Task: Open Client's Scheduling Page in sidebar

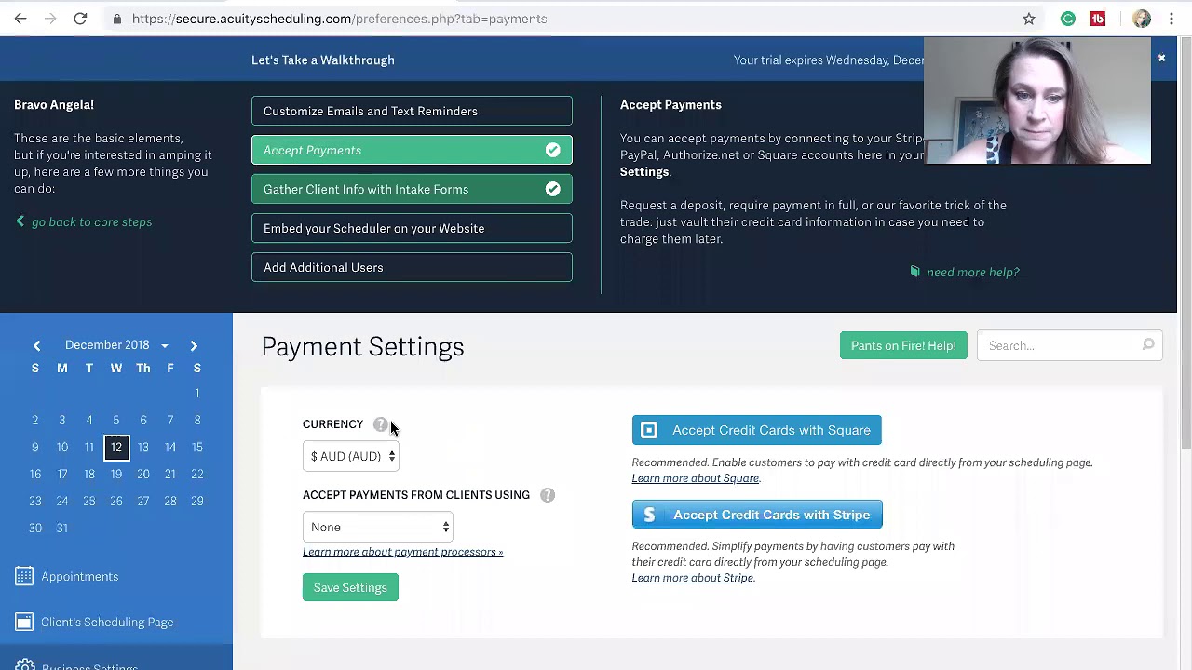Action: coord(107,622)
